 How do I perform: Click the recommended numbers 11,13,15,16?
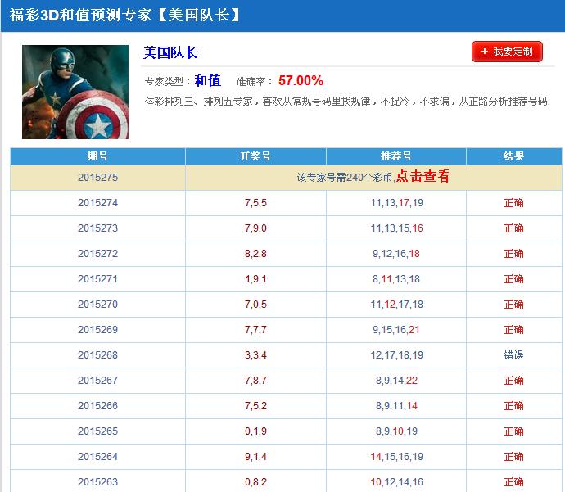[396, 228]
